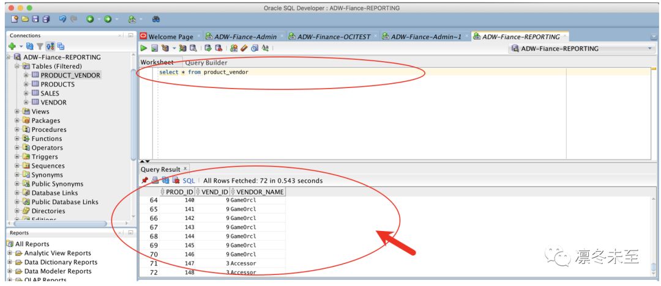
Task: Refresh the query result grid
Action: 166,180
